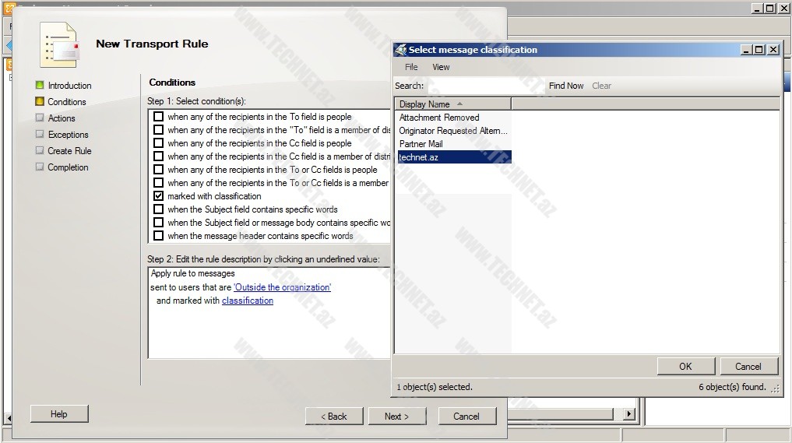Check 'when the message header contains specific words'
This screenshot has height=443, width=792.
point(159,236)
